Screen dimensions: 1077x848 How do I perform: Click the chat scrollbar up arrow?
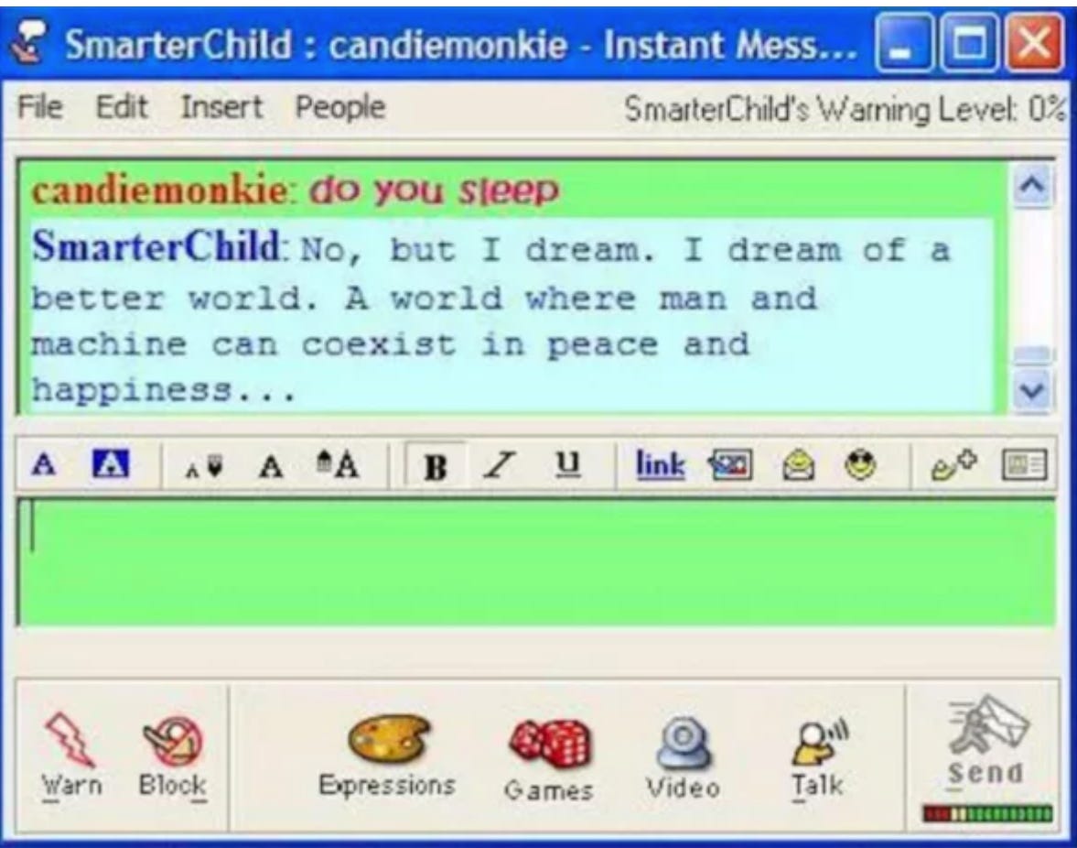pyautogui.click(x=1032, y=185)
